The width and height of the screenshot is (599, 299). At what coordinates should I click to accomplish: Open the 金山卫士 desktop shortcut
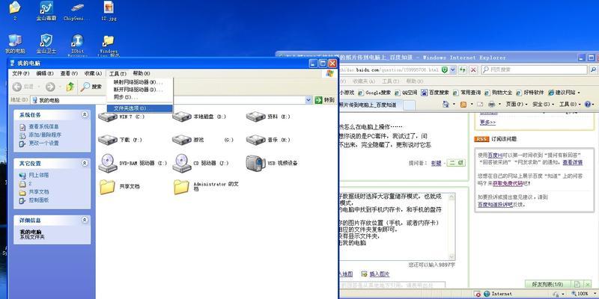(46, 43)
